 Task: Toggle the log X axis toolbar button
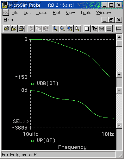[x=87, y=29]
